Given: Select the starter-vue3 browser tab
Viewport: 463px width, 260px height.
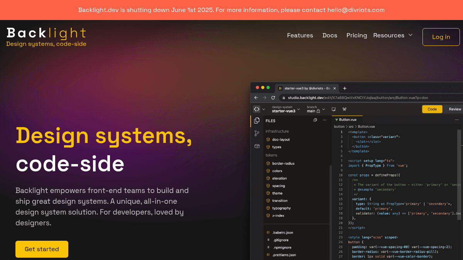Looking at the screenshot, I should [x=307, y=88].
